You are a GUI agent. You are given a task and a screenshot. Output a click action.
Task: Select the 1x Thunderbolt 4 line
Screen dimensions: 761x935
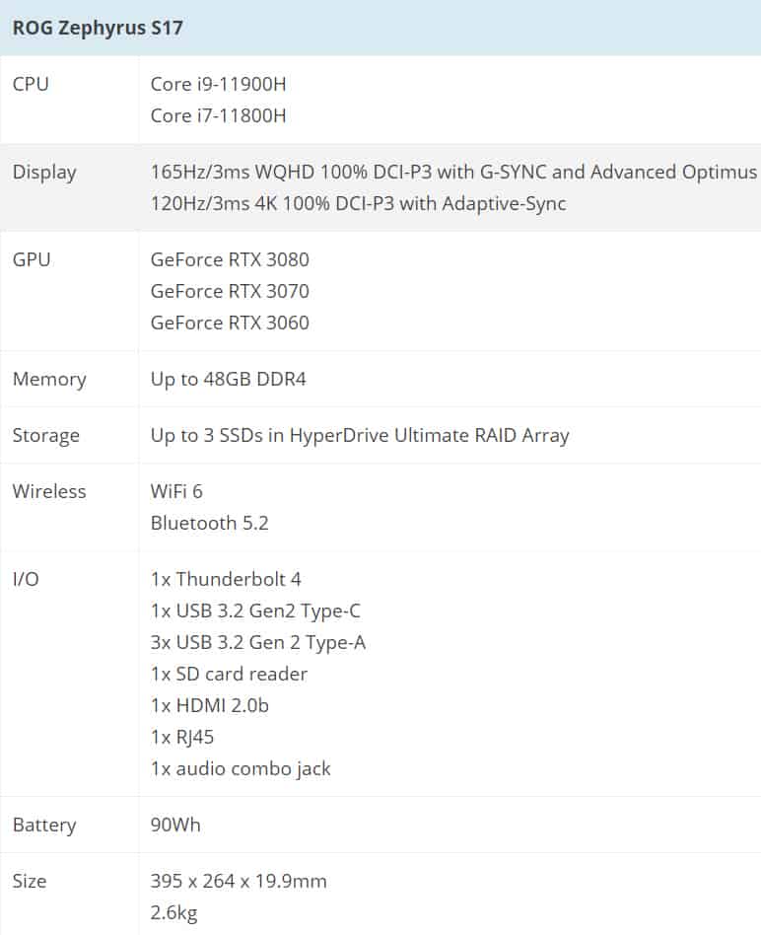[x=226, y=579]
